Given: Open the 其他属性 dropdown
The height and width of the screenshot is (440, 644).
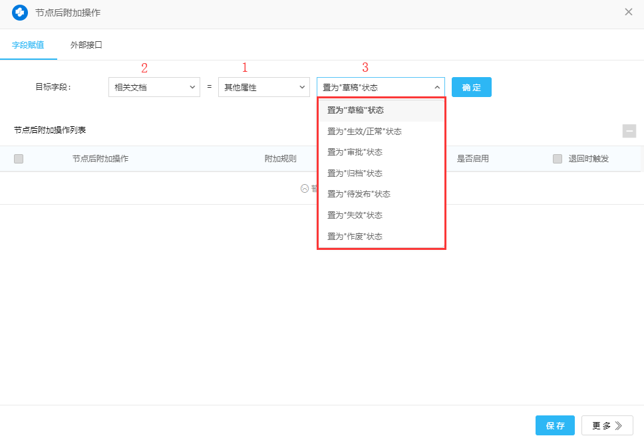Looking at the screenshot, I should pos(264,87).
